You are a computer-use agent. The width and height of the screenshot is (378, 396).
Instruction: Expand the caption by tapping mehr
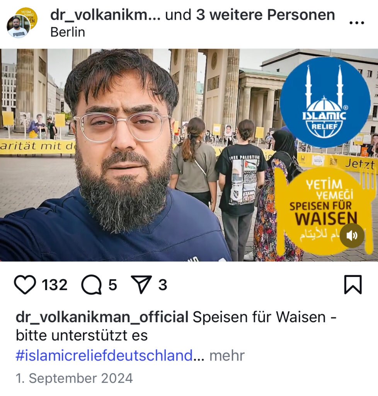coord(227,355)
